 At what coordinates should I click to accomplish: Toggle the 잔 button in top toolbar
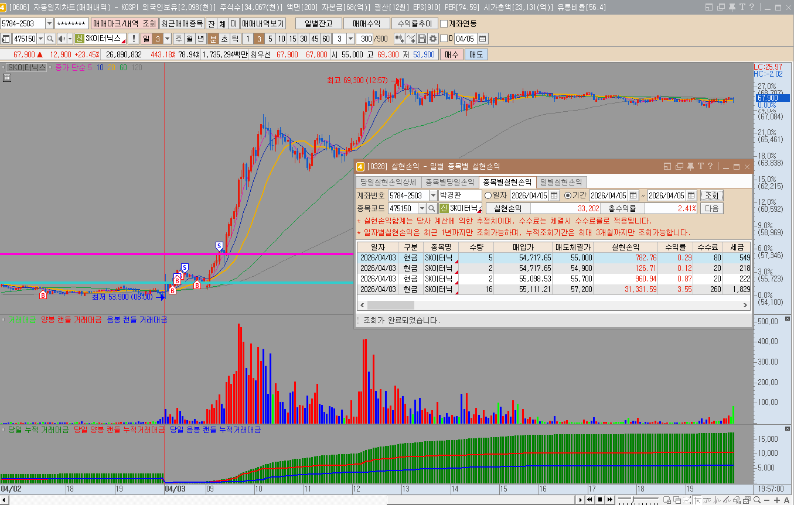coord(211,23)
